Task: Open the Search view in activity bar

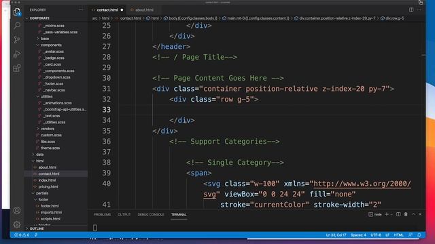Action: [17, 26]
